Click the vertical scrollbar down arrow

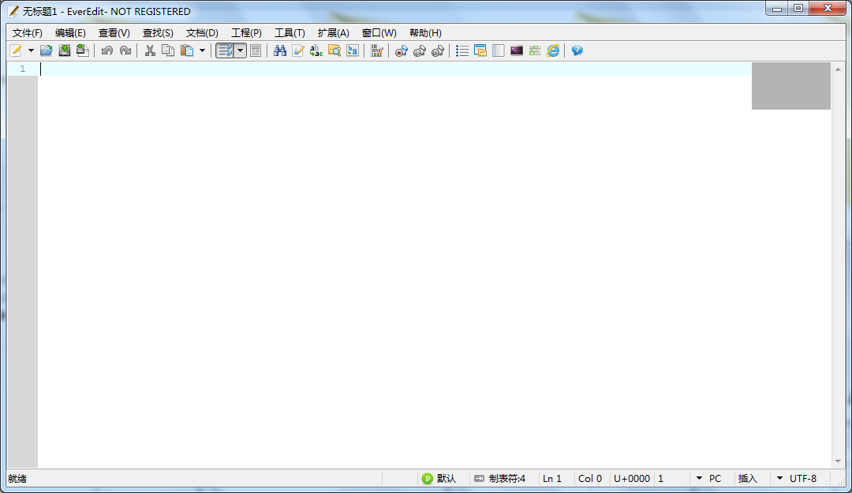[x=838, y=461]
